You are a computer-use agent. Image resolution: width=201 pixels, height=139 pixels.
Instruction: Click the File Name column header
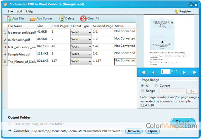tap(15, 26)
